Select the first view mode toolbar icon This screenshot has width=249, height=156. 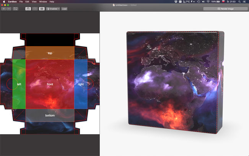28,8
